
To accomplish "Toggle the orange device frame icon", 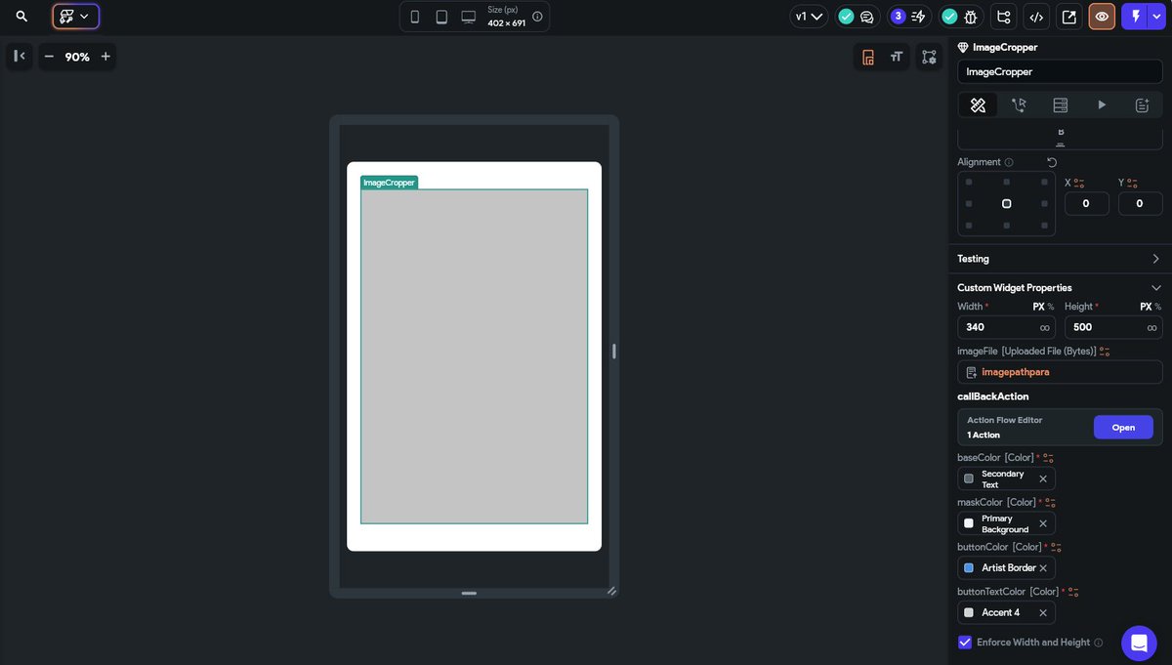I will (x=867, y=58).
